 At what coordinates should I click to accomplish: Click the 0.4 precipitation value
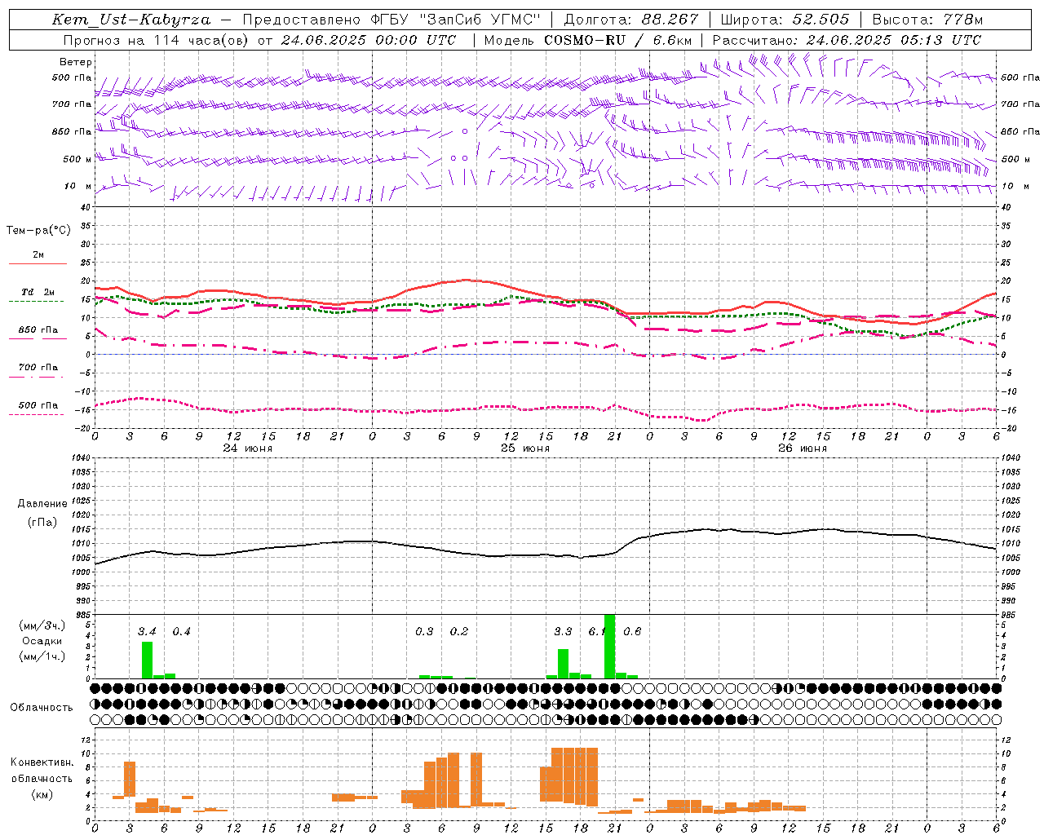click(x=181, y=631)
